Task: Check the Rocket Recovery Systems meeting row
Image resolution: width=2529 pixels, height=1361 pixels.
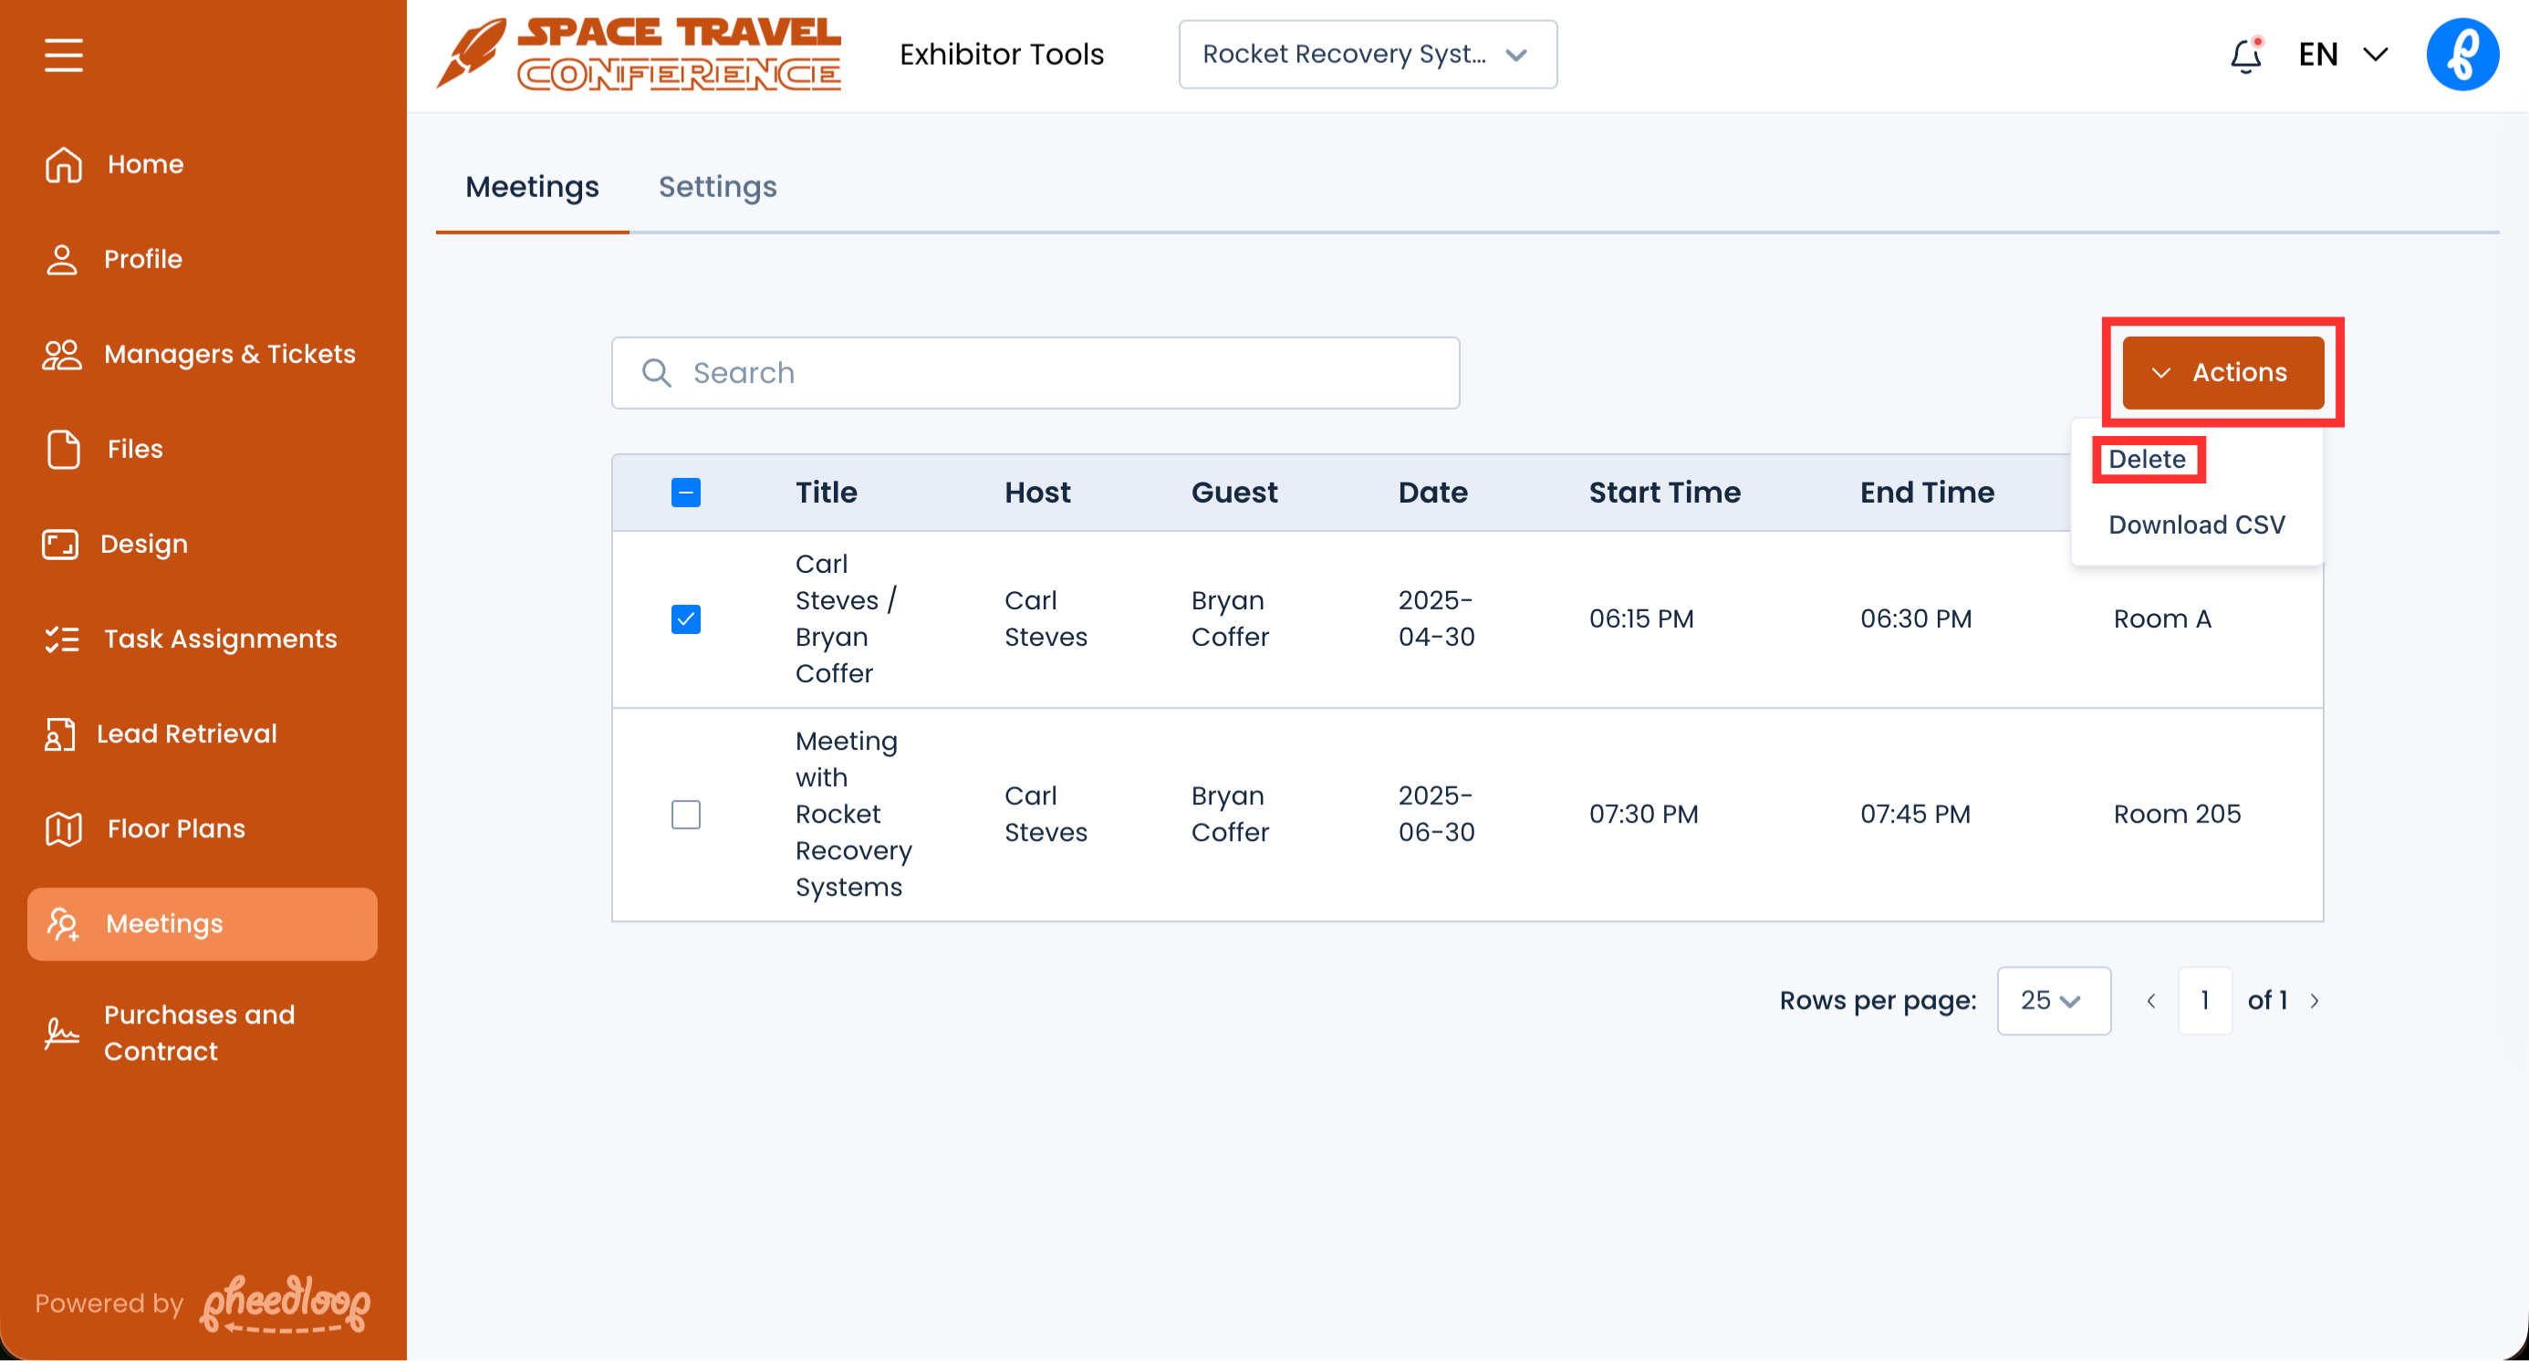Action: [685, 815]
